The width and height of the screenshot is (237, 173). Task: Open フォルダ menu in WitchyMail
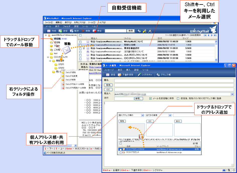(66, 26)
